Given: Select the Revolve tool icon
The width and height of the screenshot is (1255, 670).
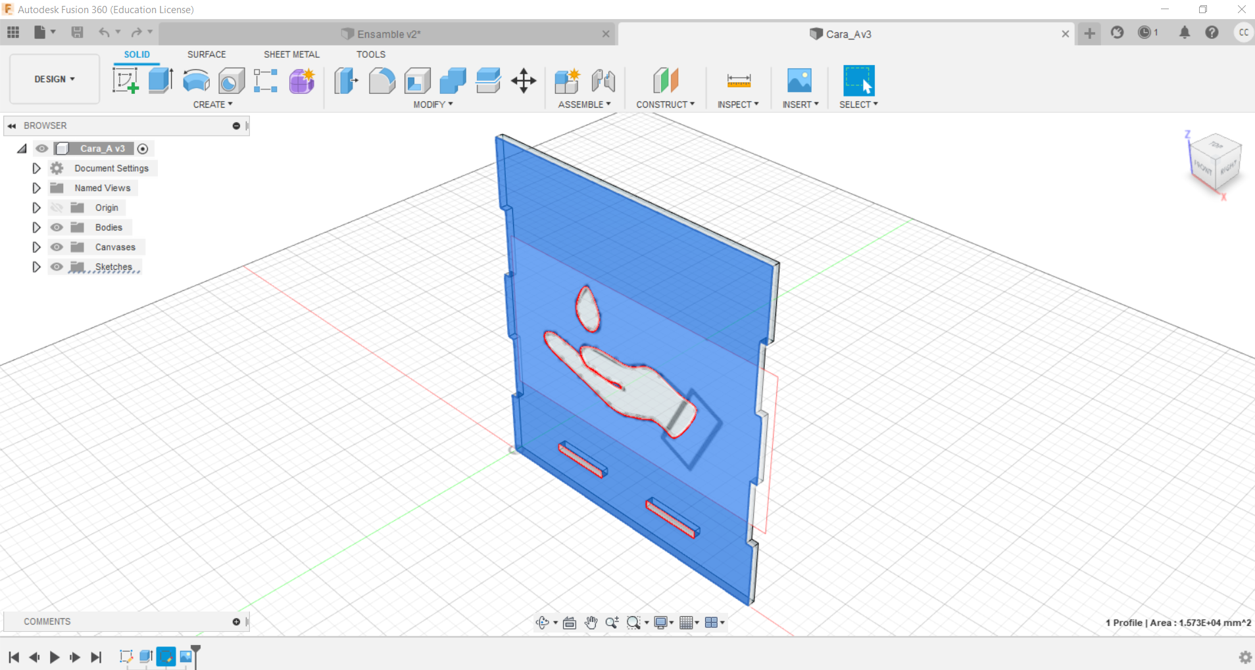Looking at the screenshot, I should (196, 81).
